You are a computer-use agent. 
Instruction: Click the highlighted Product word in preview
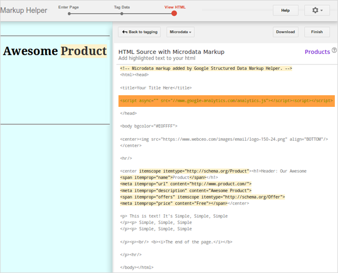[84, 51]
